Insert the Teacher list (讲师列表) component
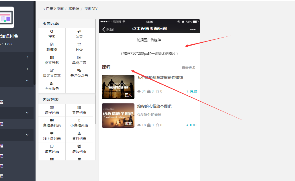Screen dimensions: 295x181 [x=79, y=149]
